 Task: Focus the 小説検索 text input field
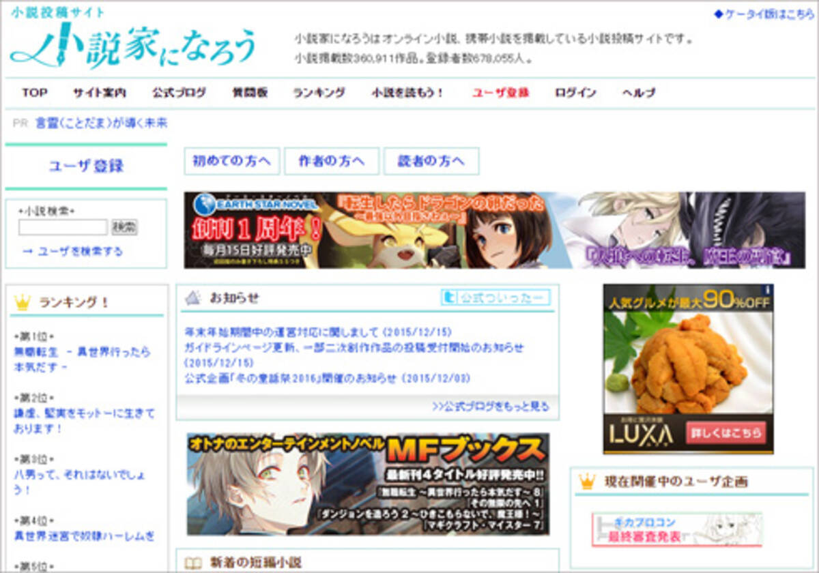pyautogui.click(x=63, y=227)
